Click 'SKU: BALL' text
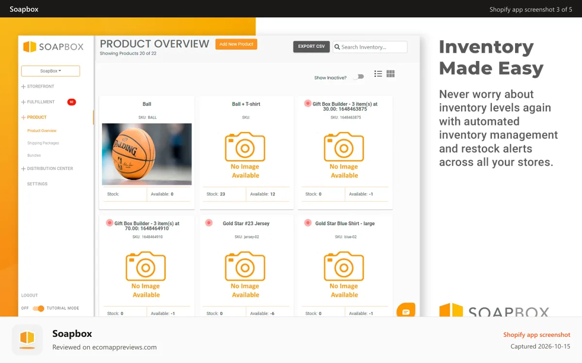582x363 pixels. tap(147, 118)
